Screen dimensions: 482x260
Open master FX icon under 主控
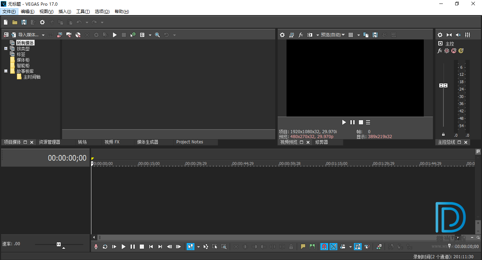click(x=440, y=51)
